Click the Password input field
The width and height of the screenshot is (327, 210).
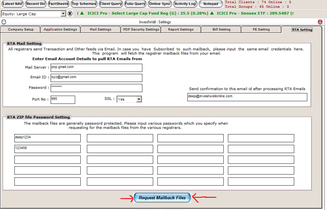(x=96, y=88)
